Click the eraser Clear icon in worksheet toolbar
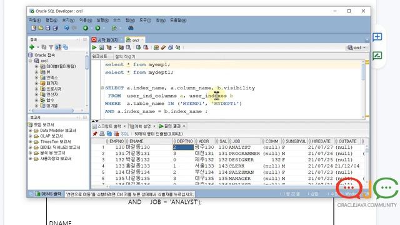The image size is (400, 225). coord(163,47)
